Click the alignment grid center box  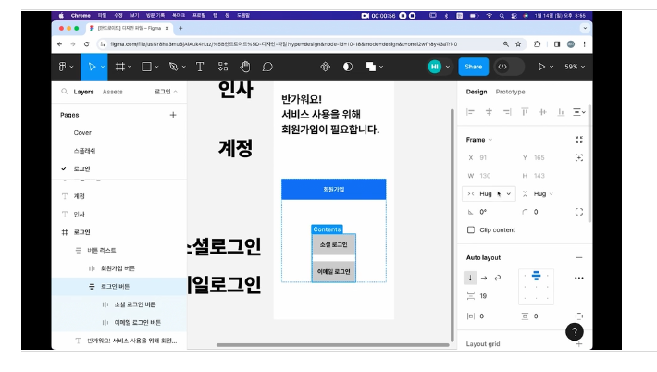point(536,287)
